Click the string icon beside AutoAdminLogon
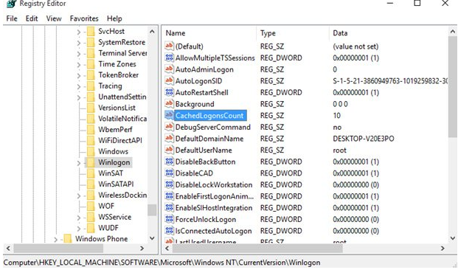The width and height of the screenshot is (458, 270). (169, 69)
